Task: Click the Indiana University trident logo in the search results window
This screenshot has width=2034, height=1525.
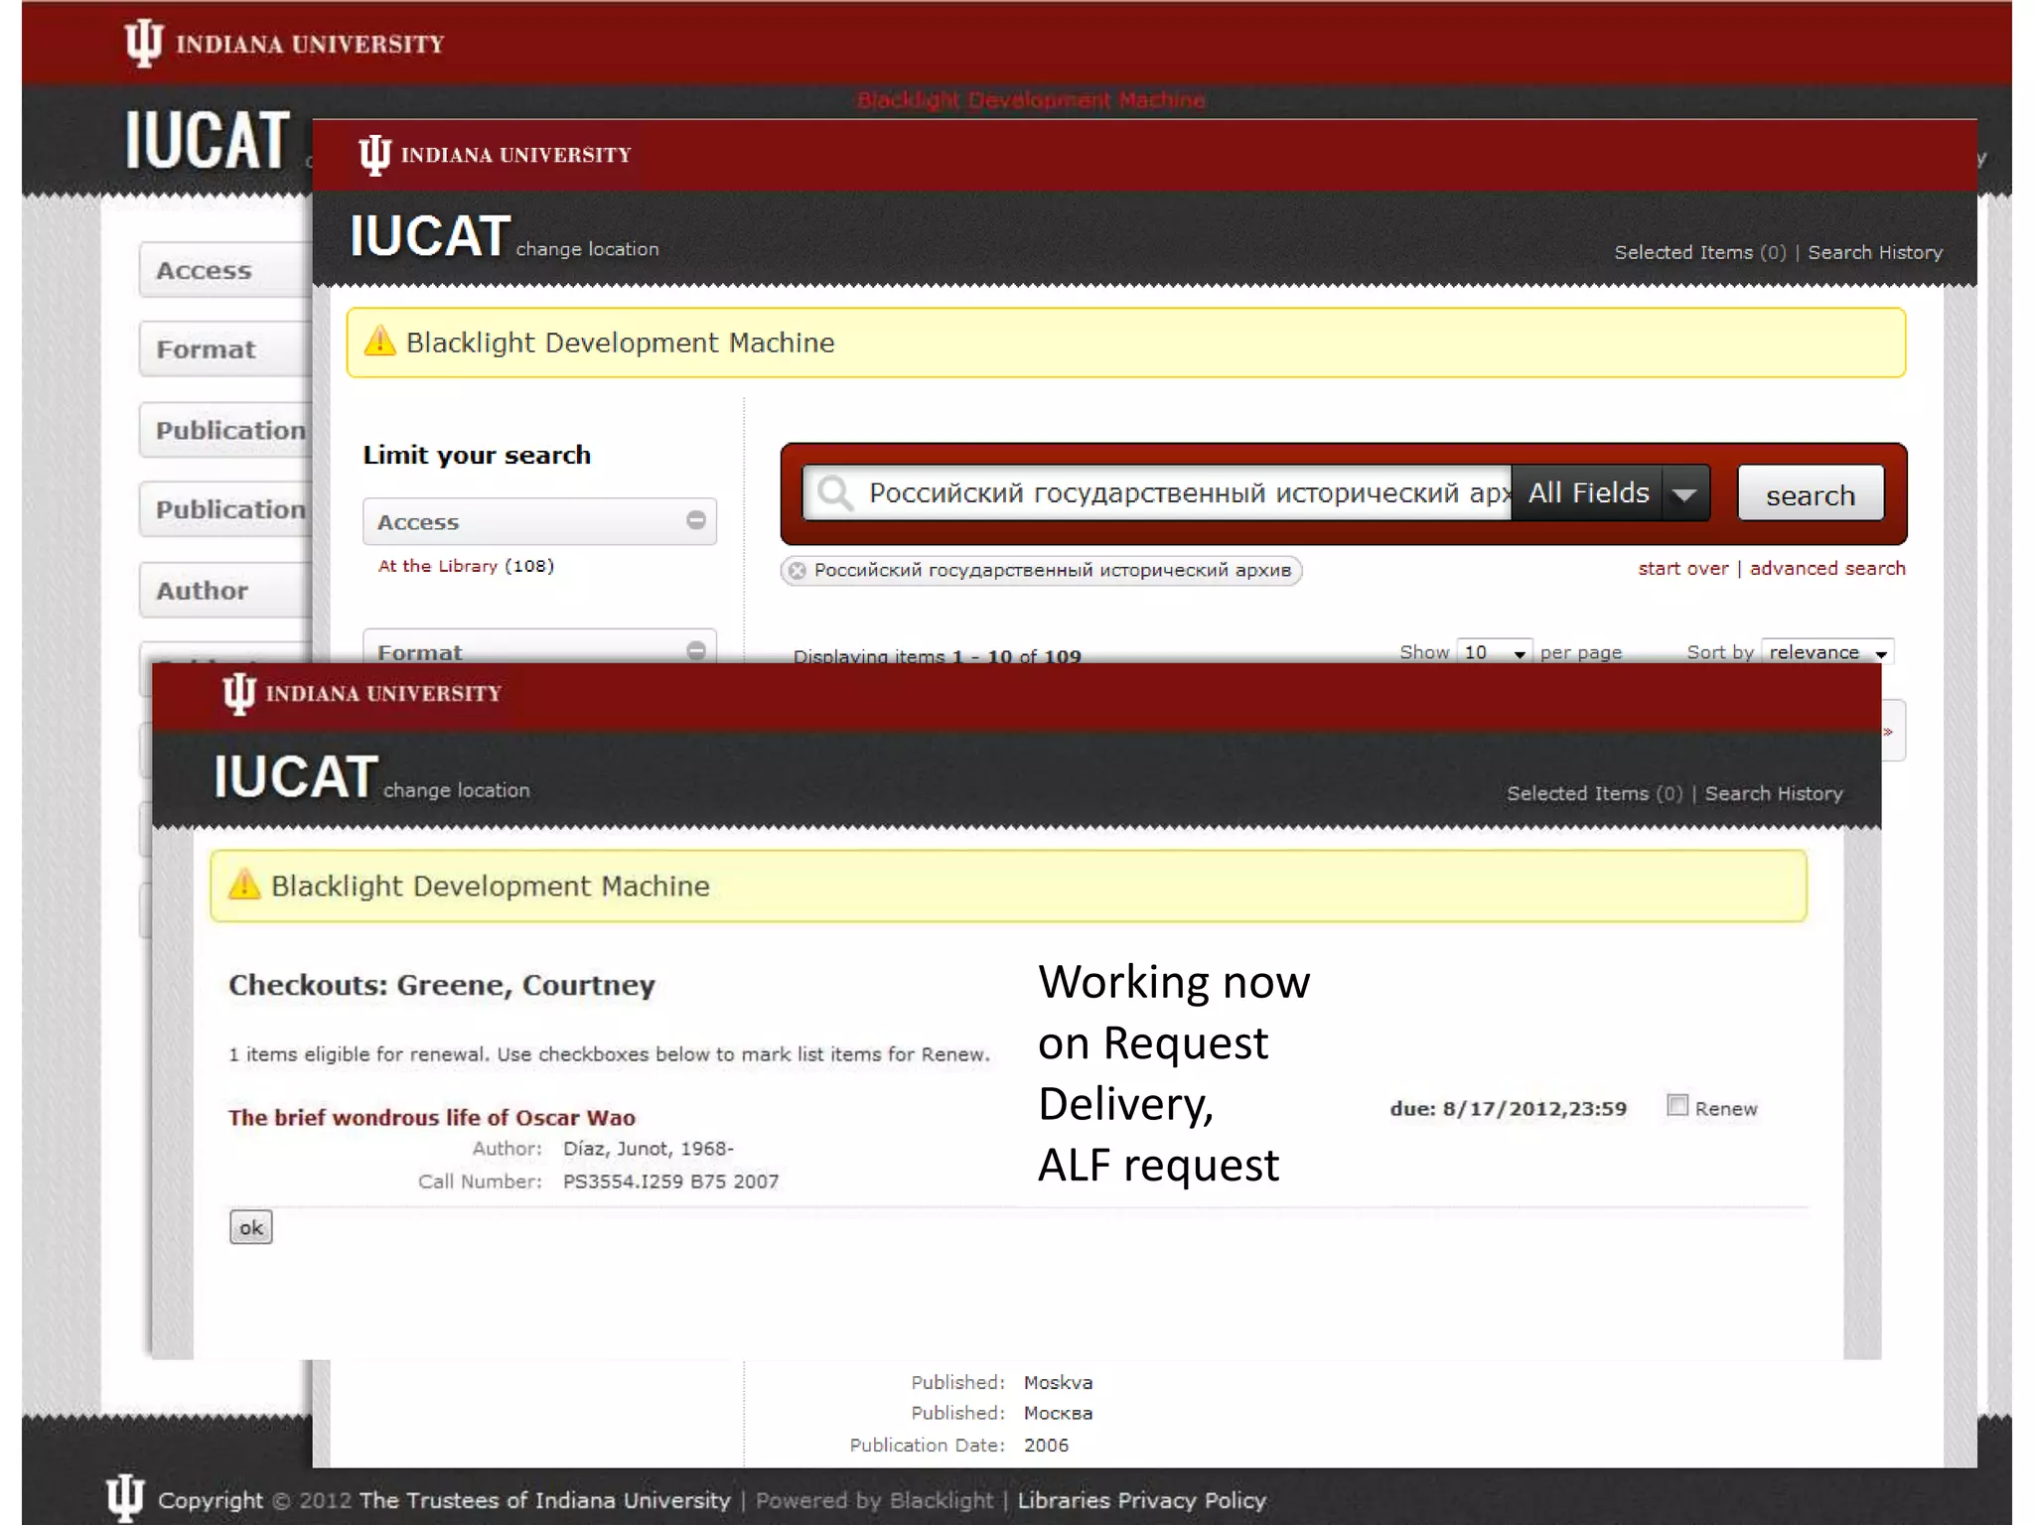Action: click(x=374, y=155)
